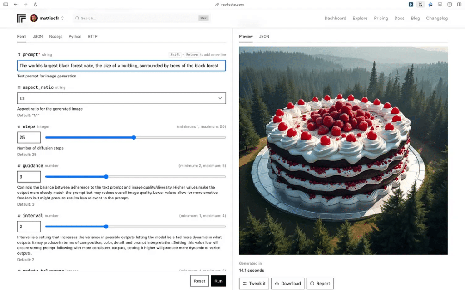Open the aspect_ratio 1:1 dropdown
The width and height of the screenshot is (465, 290).
(121, 98)
